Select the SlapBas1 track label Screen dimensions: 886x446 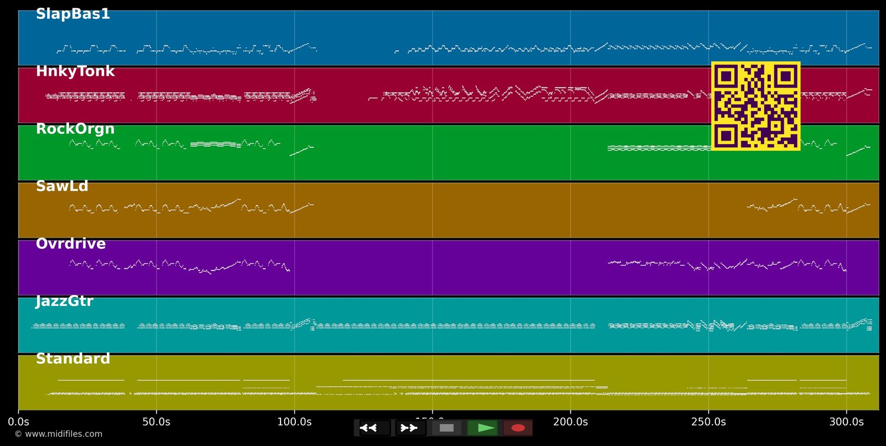point(73,14)
